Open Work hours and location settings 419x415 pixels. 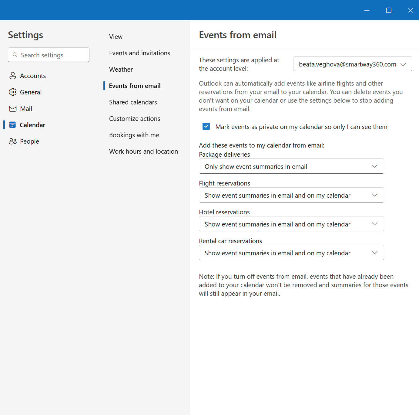(x=143, y=151)
